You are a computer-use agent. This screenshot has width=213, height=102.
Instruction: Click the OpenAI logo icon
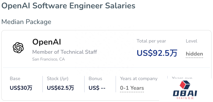pyautogui.click(x=18, y=48)
